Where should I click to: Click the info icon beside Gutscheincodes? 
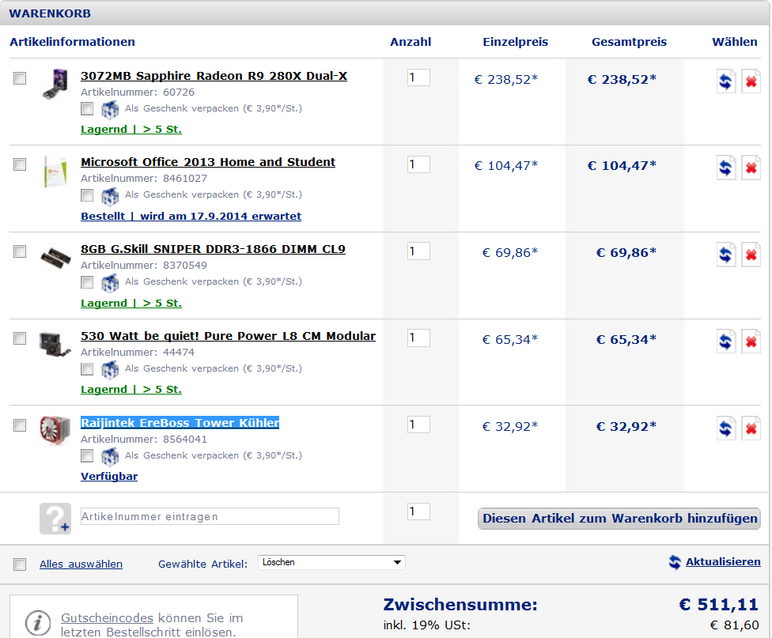click(38, 622)
